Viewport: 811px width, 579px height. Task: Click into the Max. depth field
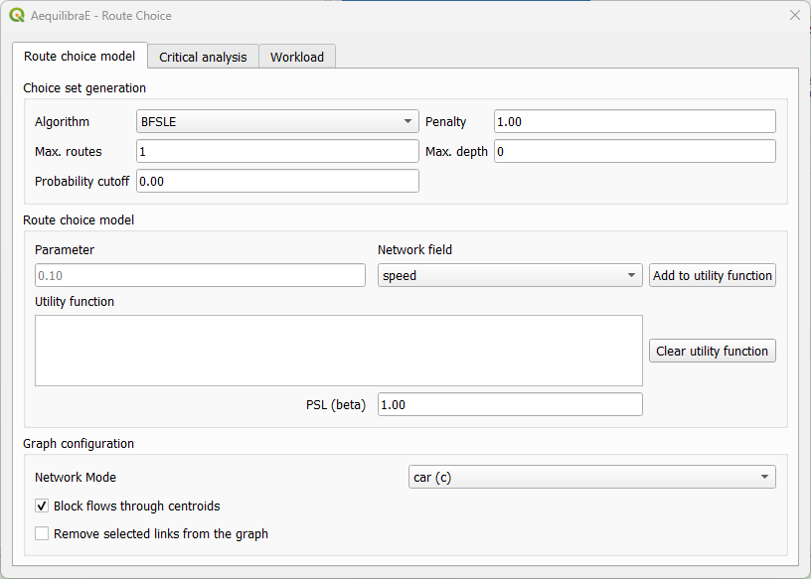click(x=634, y=151)
